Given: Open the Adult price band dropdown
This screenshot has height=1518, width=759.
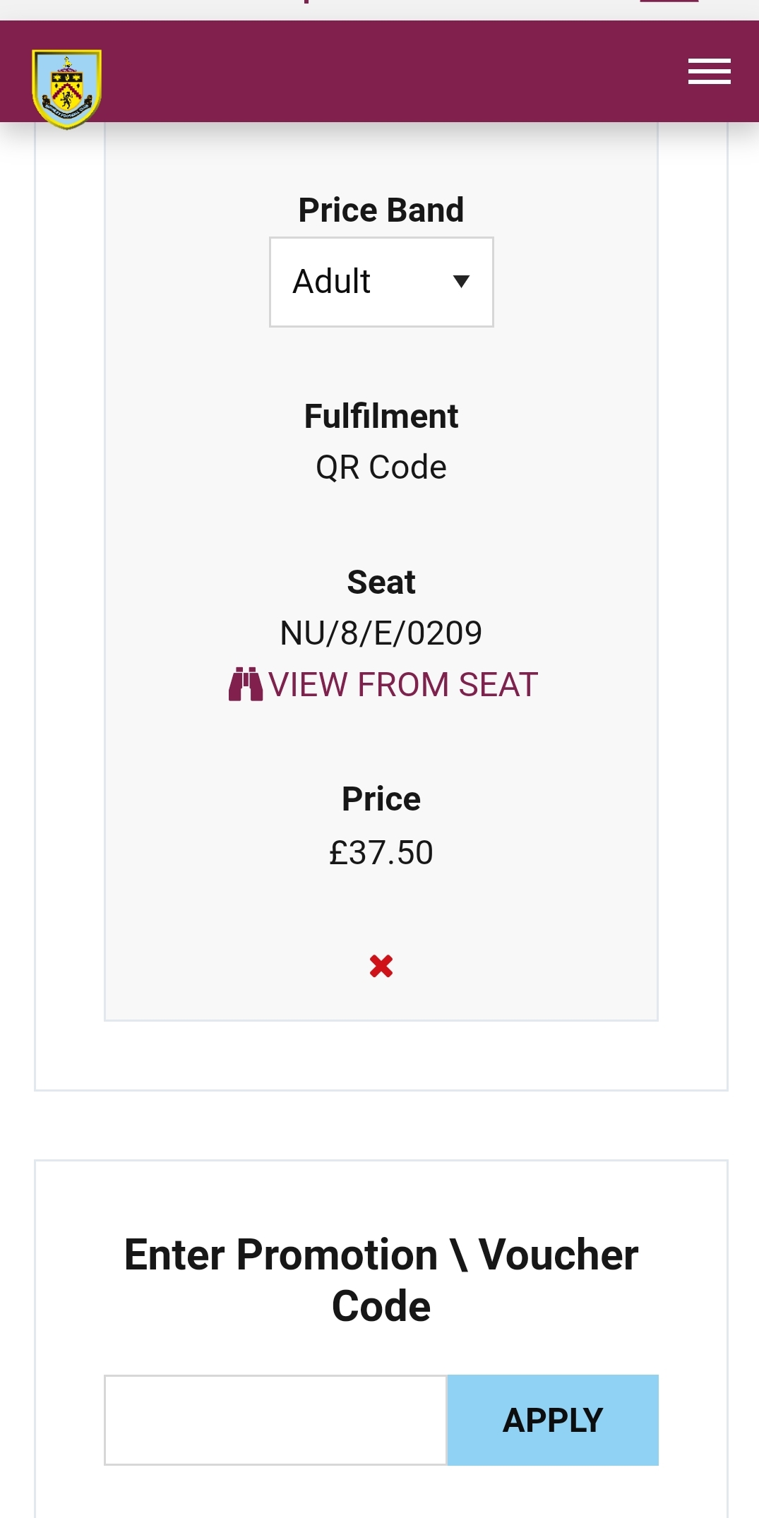Looking at the screenshot, I should coord(381,282).
